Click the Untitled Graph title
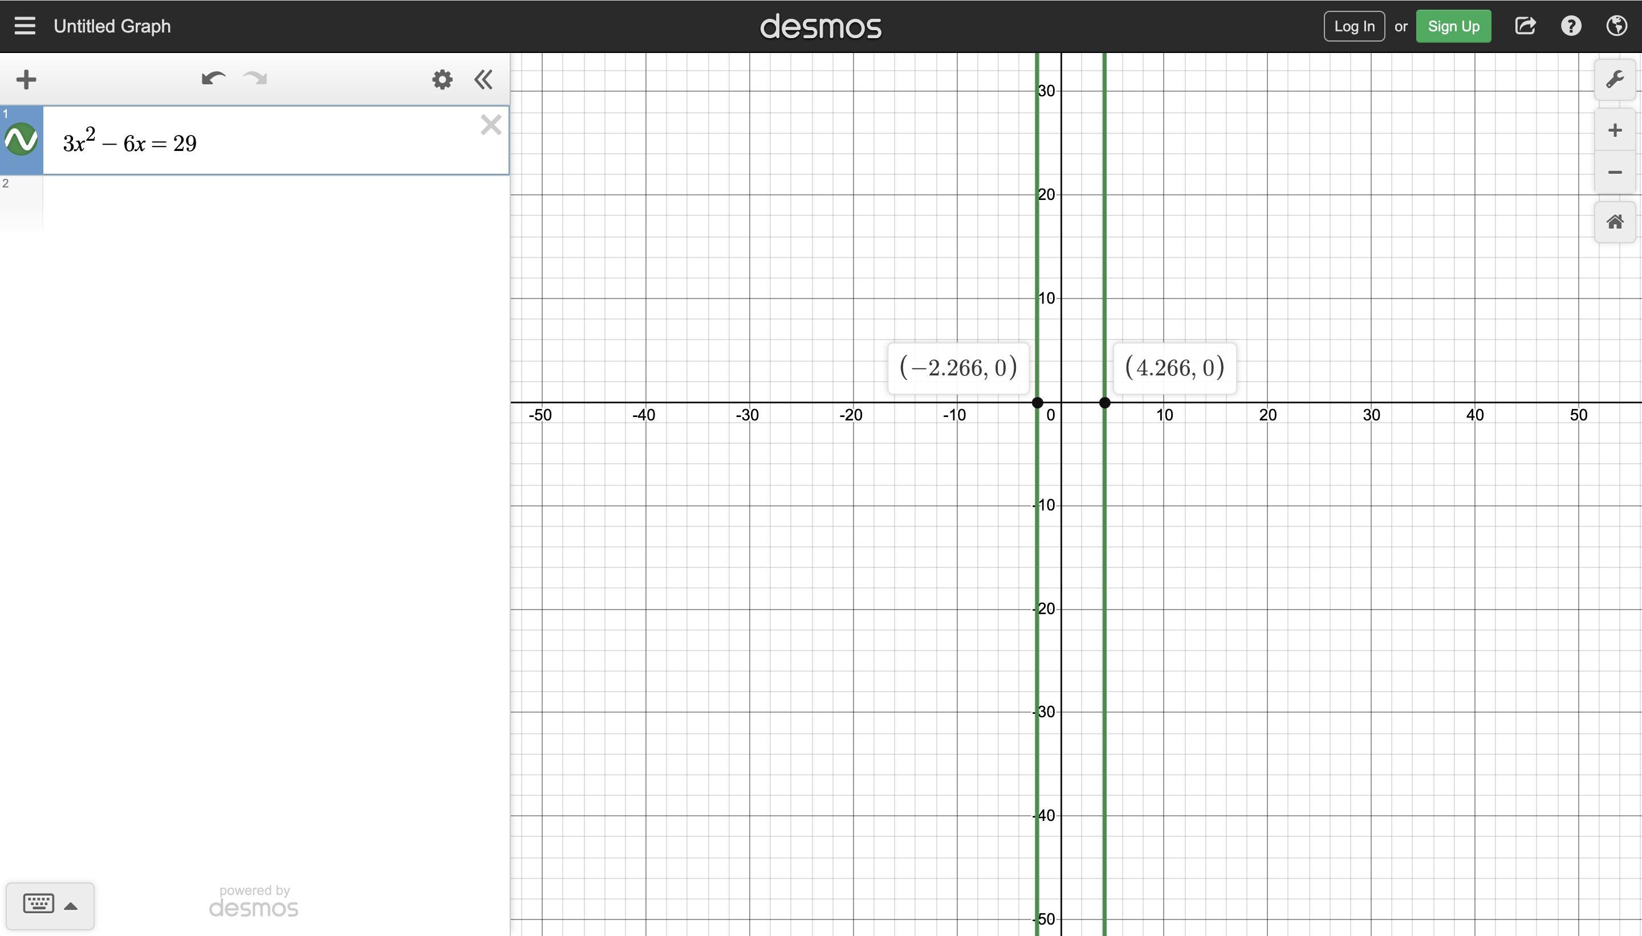The height and width of the screenshot is (936, 1642). pyautogui.click(x=112, y=26)
